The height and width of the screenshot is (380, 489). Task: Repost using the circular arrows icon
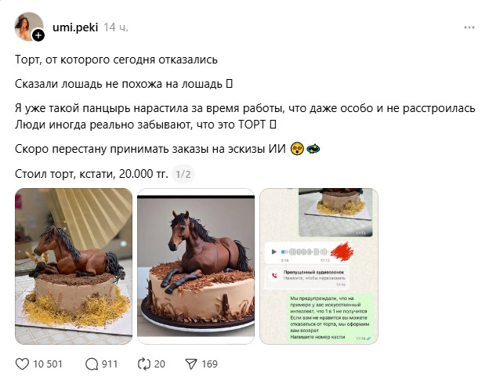(143, 364)
